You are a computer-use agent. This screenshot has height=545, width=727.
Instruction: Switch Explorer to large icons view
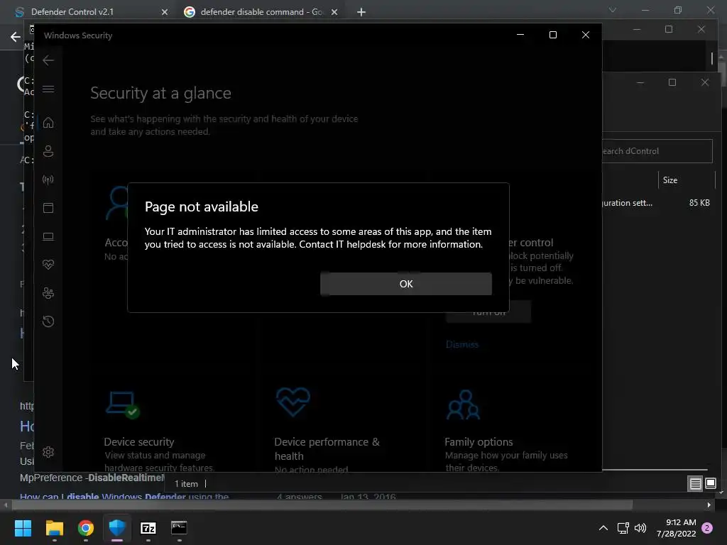point(710,484)
